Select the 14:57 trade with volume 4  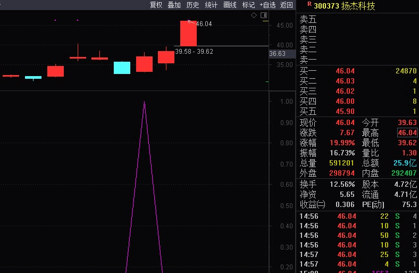click(x=357, y=264)
